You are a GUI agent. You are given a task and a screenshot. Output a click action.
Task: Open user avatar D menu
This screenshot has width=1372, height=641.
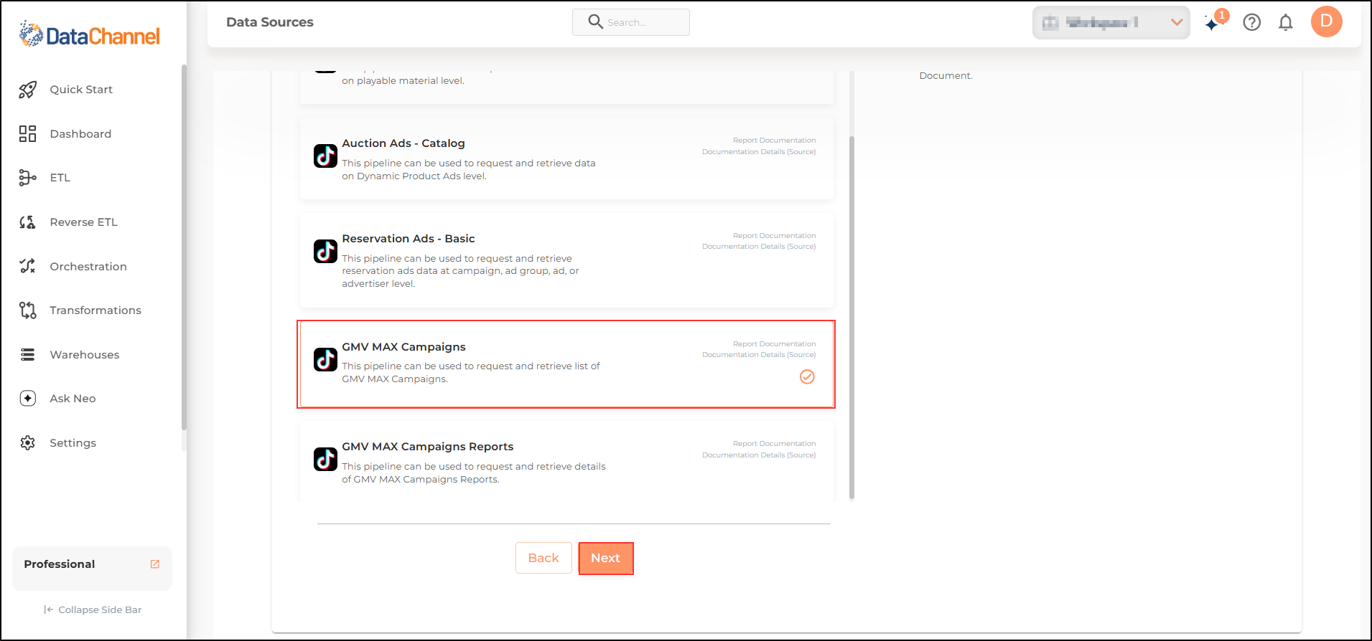point(1326,22)
